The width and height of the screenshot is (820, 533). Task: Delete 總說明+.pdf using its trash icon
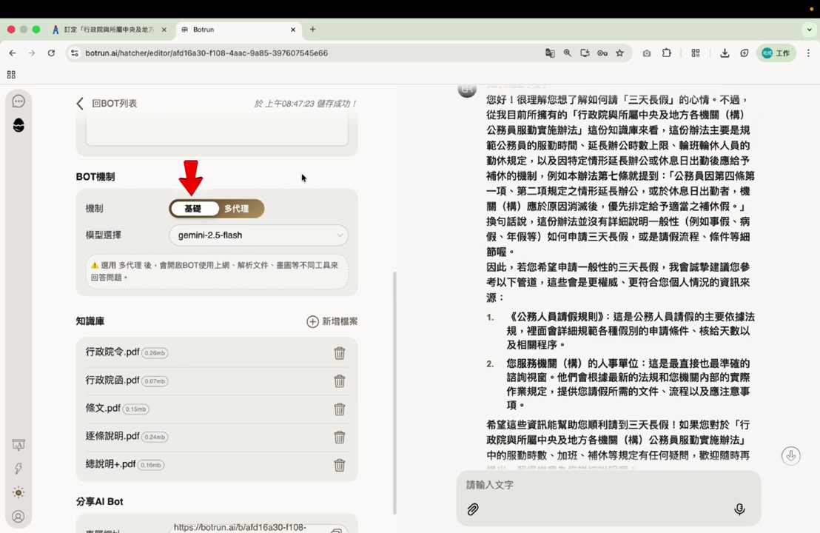pos(340,465)
